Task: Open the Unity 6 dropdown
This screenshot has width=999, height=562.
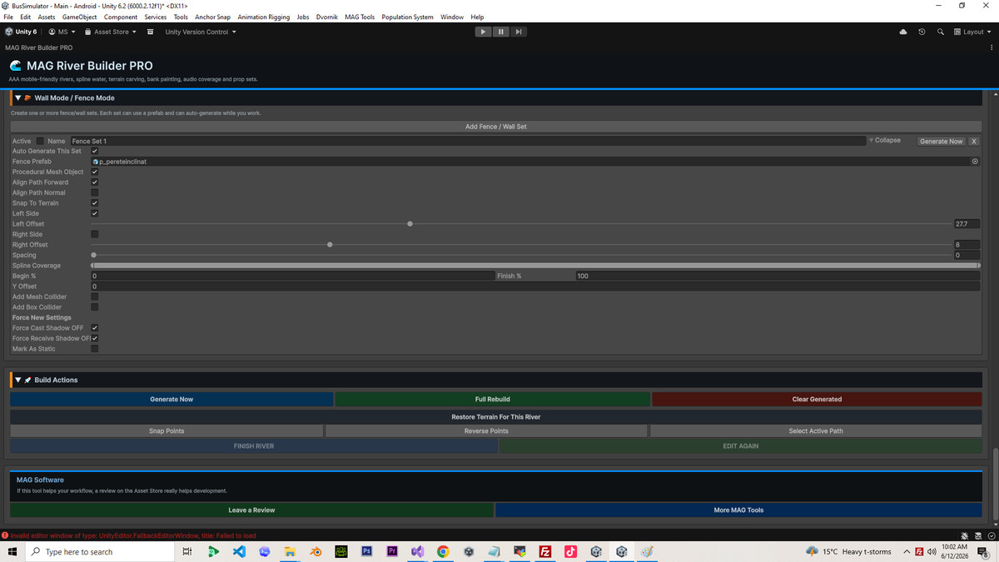Action: click(x=21, y=32)
